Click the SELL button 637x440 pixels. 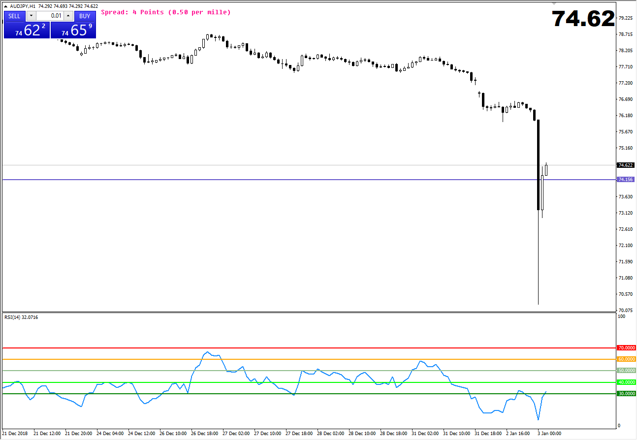tap(14, 16)
